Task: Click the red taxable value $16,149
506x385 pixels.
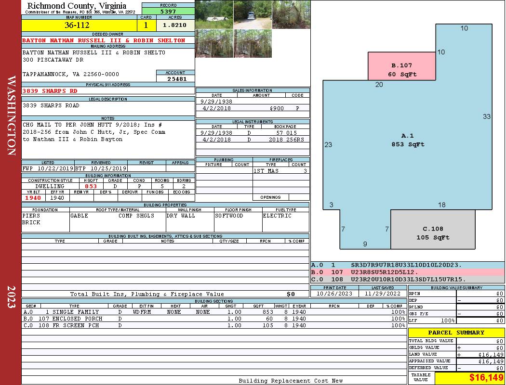Action: pyautogui.click(x=486, y=378)
